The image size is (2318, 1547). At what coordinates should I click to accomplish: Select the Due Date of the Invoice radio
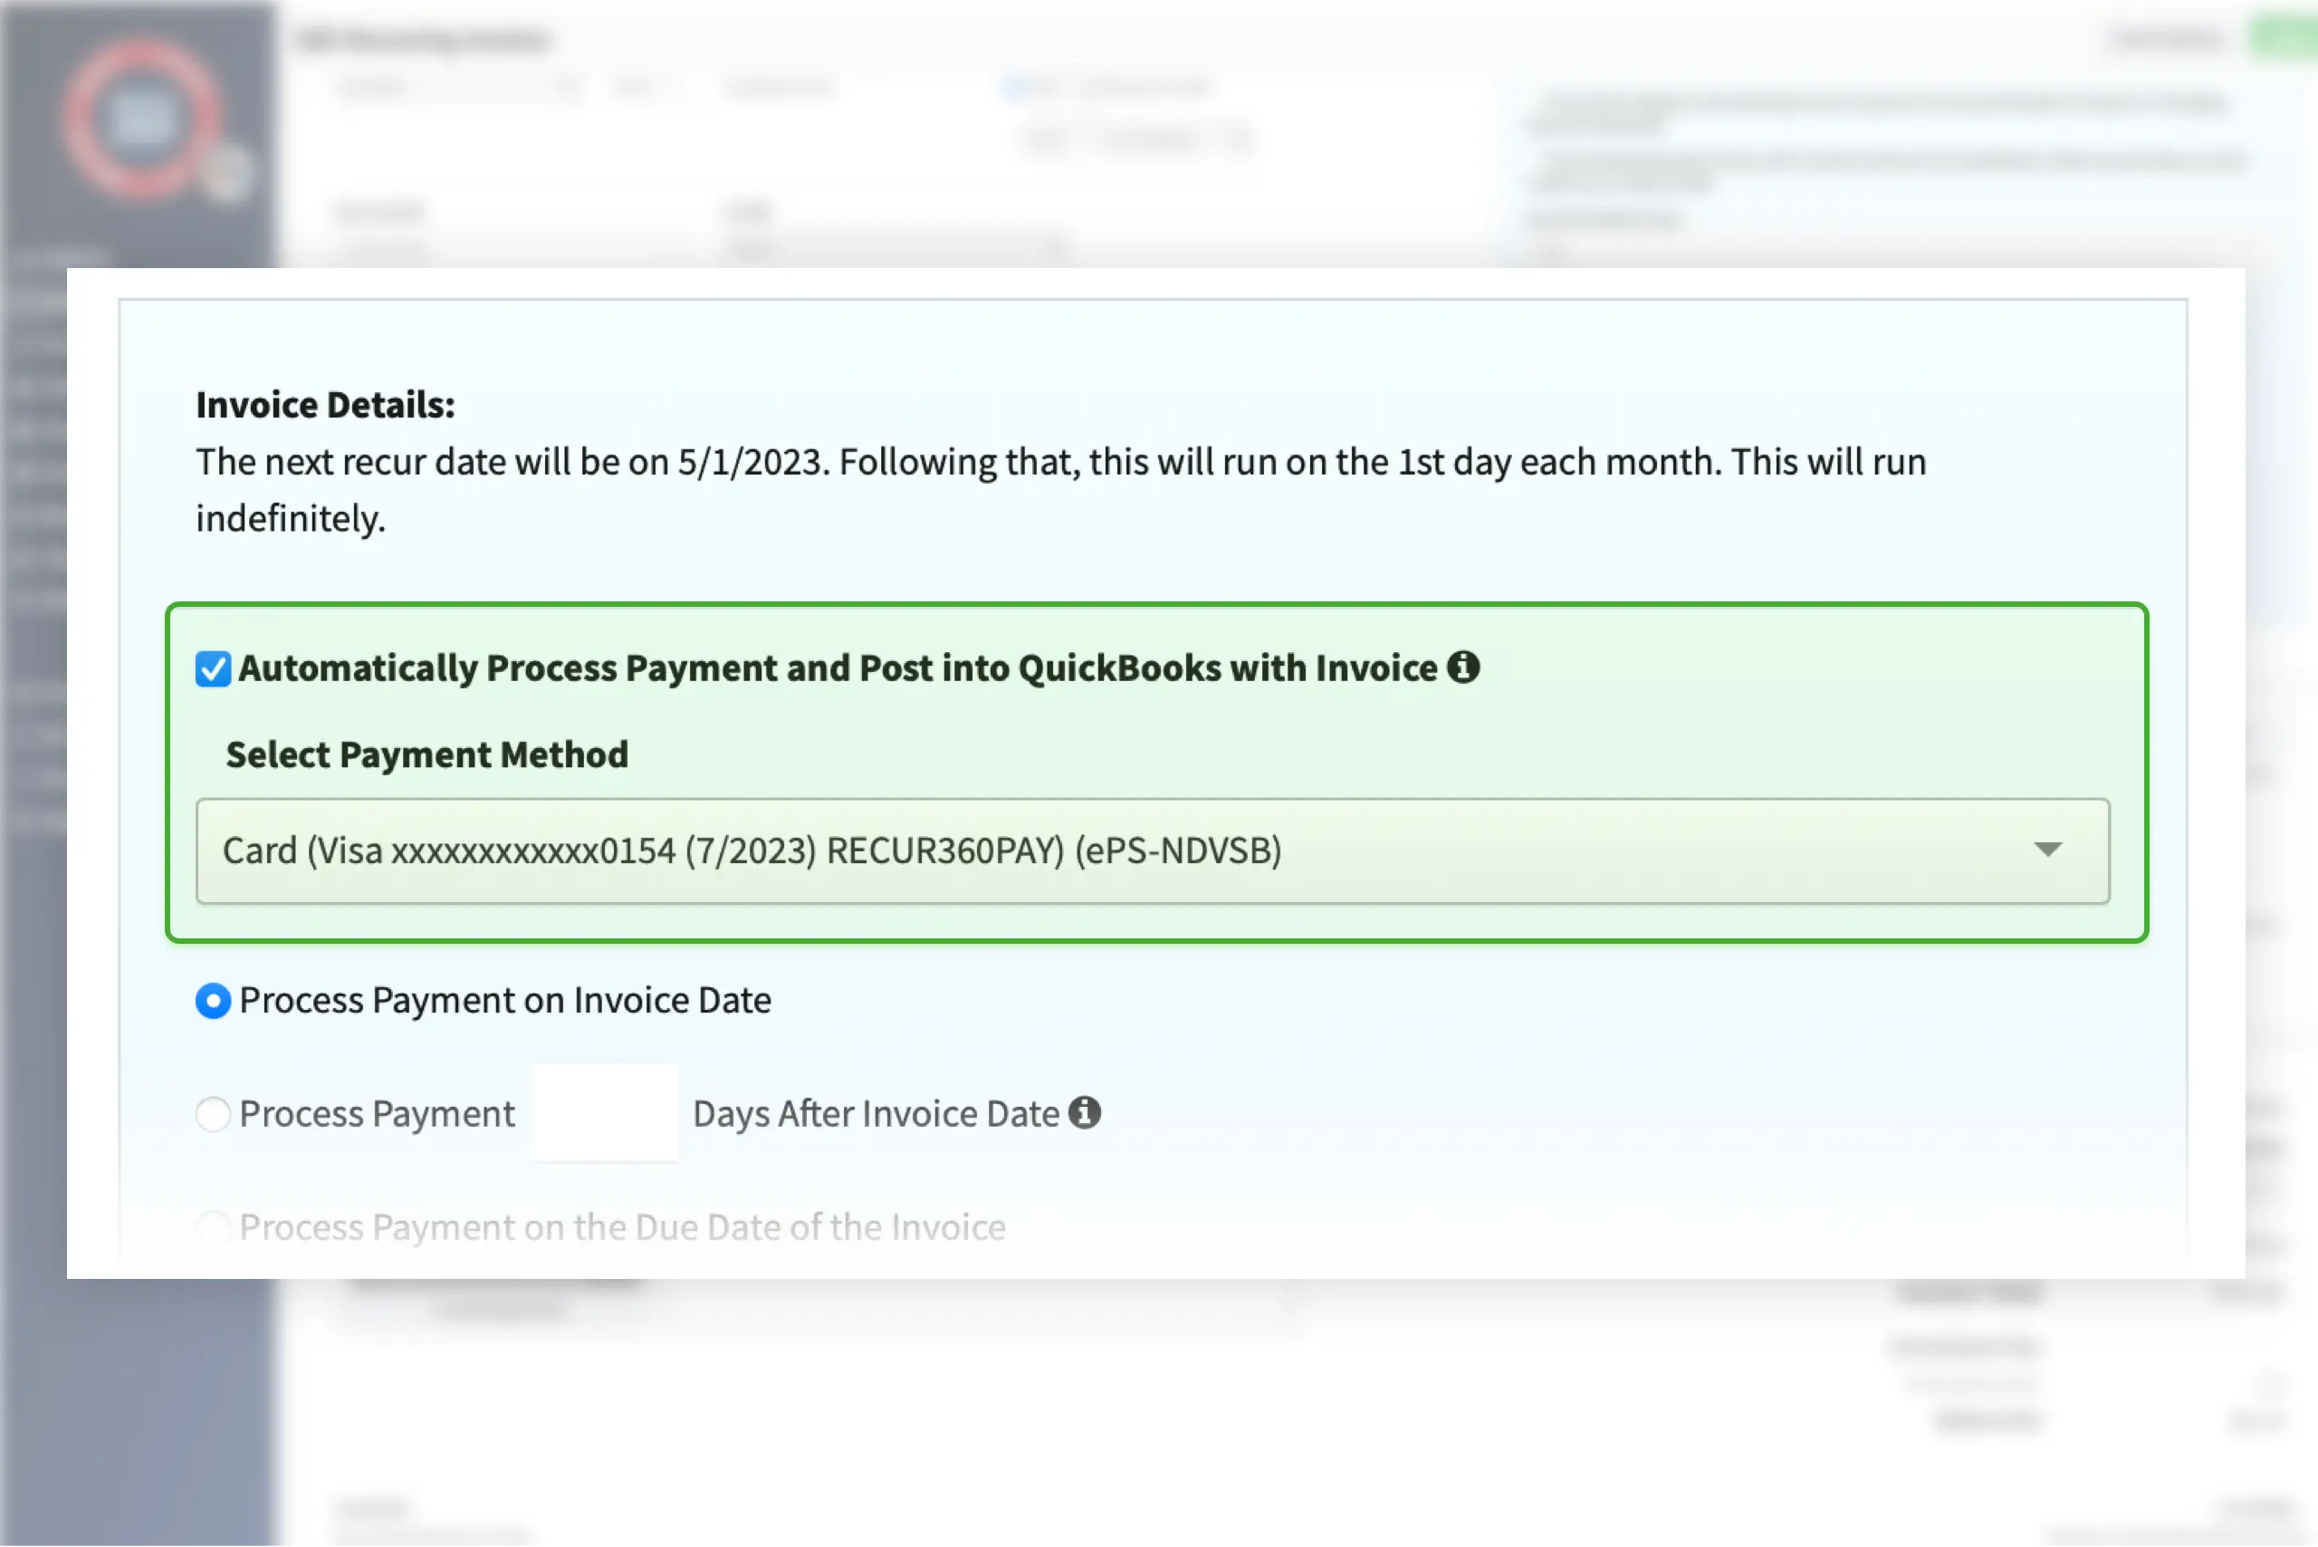213,1228
